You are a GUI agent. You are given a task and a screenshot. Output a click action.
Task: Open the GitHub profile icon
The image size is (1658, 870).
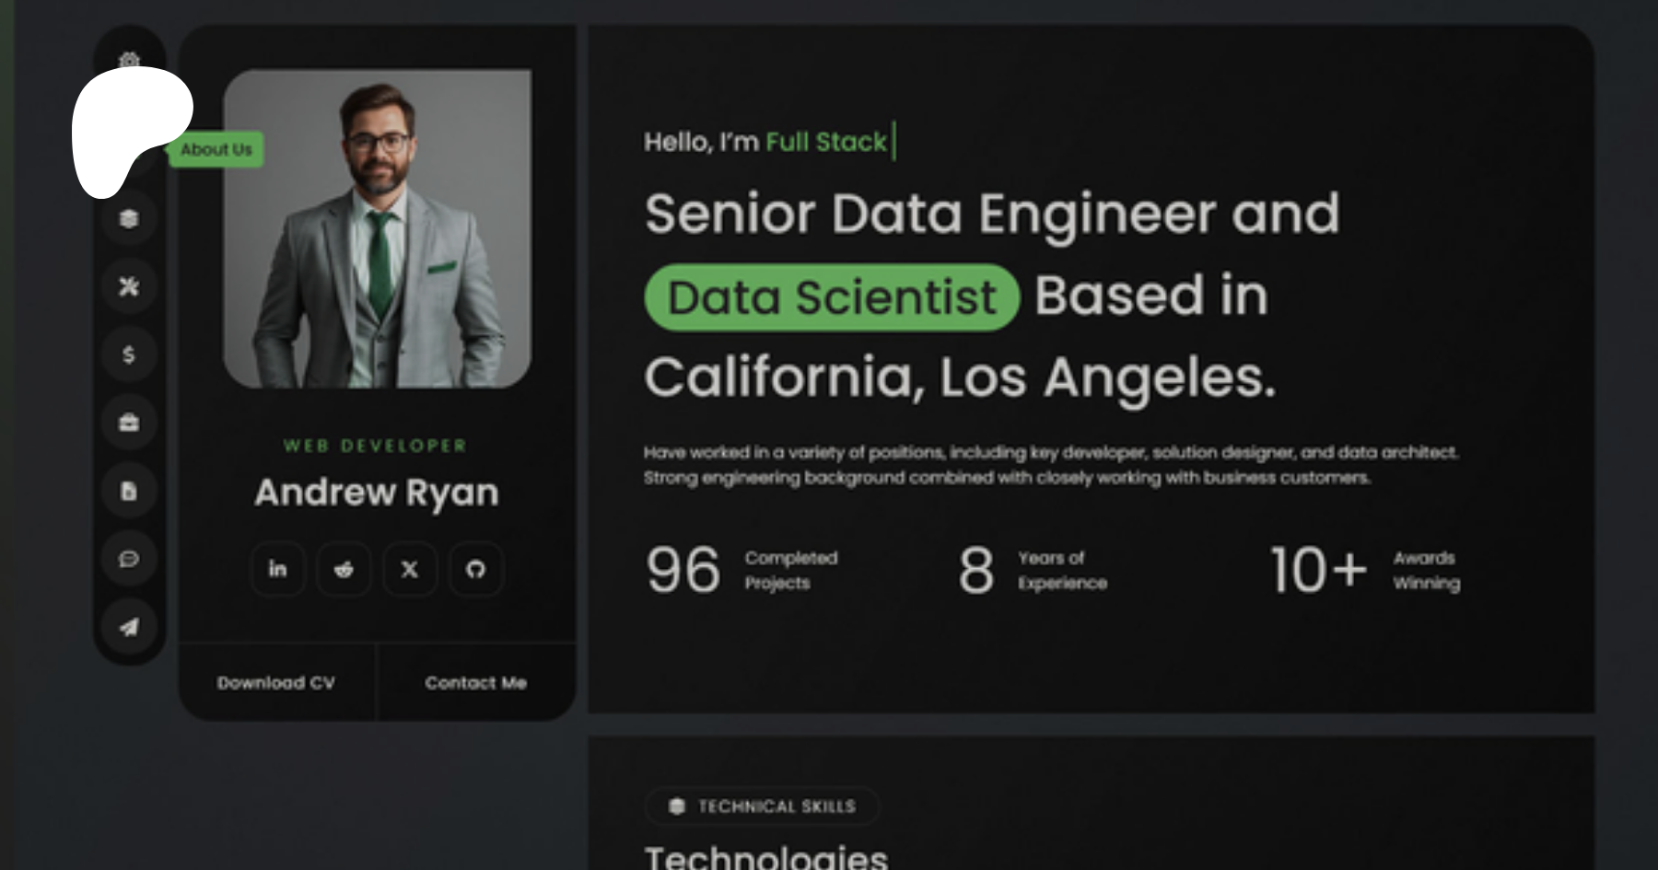coord(475,569)
